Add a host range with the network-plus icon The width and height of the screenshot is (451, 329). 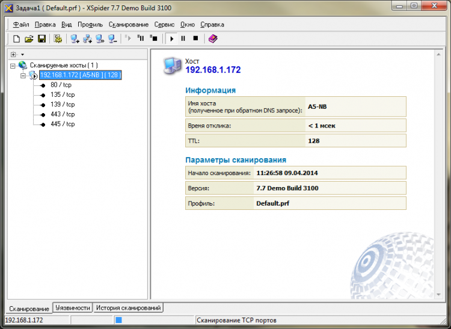87,38
